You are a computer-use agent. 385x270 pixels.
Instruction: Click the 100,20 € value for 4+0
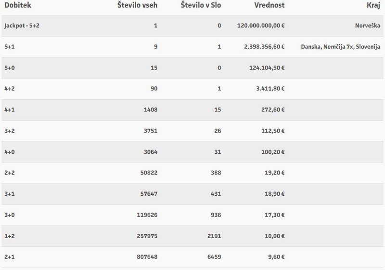(x=273, y=152)
